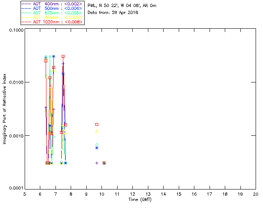Select the isolated yellow triangle marker before time 10
Image resolution: width=263 pixels, height=210 pixels.
pyautogui.click(x=97, y=131)
